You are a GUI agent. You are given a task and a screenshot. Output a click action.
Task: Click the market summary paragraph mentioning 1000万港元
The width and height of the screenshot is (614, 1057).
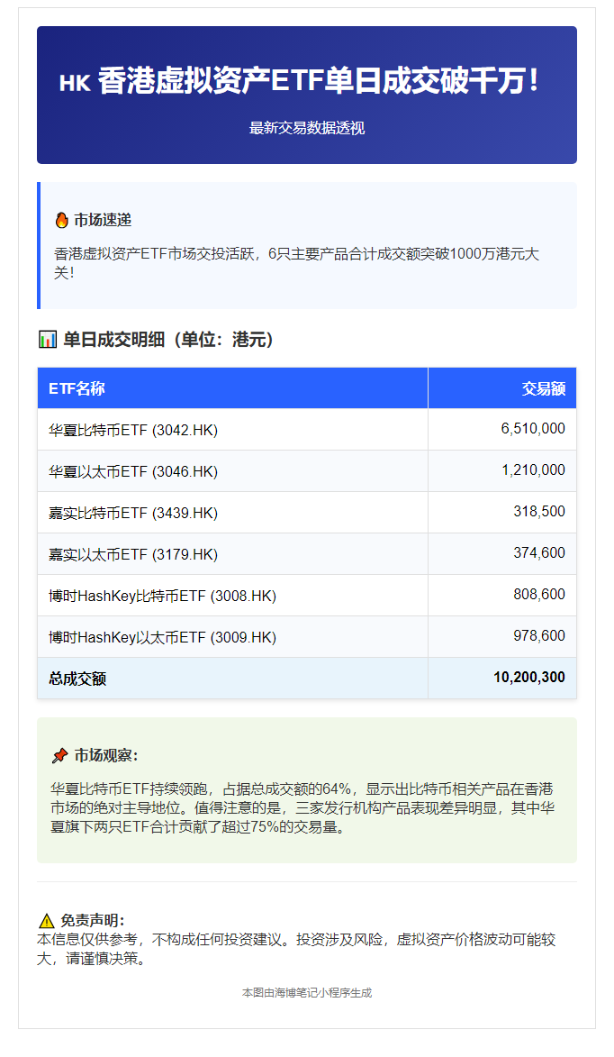pyautogui.click(x=296, y=264)
